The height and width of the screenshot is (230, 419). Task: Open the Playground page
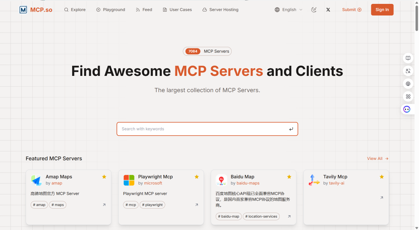tap(111, 10)
